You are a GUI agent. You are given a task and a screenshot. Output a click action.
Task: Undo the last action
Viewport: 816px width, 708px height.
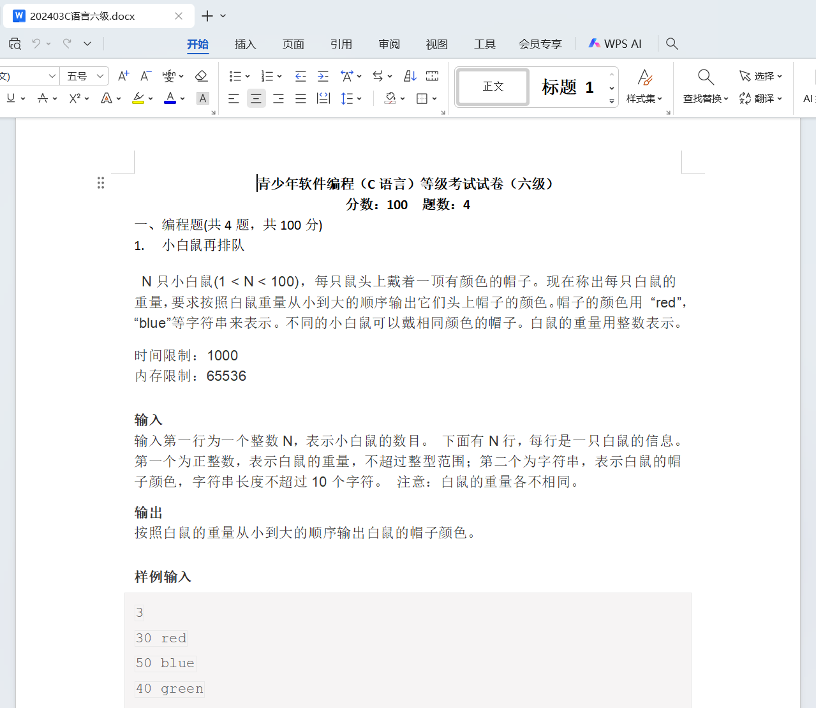pyautogui.click(x=36, y=43)
